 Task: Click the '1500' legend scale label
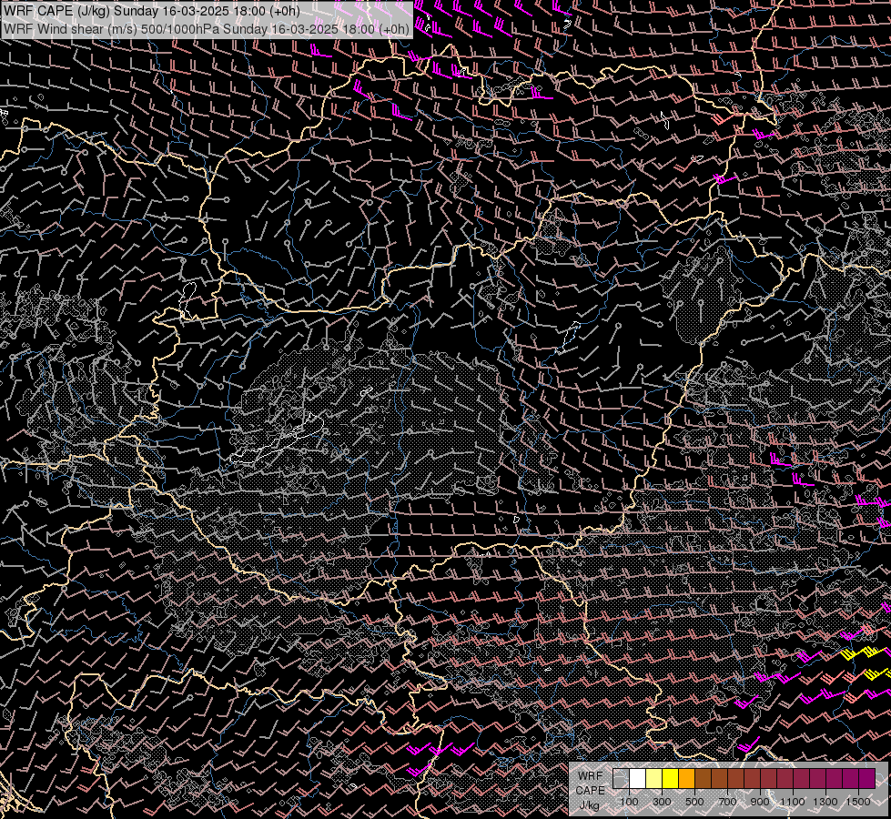click(858, 802)
